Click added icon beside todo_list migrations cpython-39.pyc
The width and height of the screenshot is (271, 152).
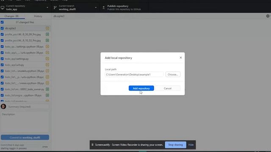(x=47, y=95)
